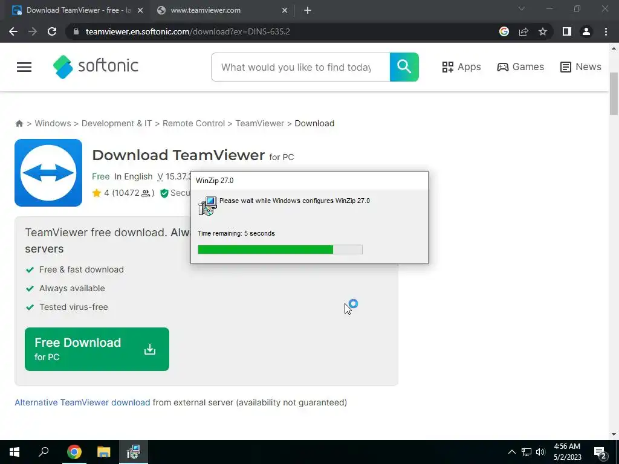This screenshot has height=464, width=619.
Task: Reload the current Softonic page
Action: click(x=52, y=31)
